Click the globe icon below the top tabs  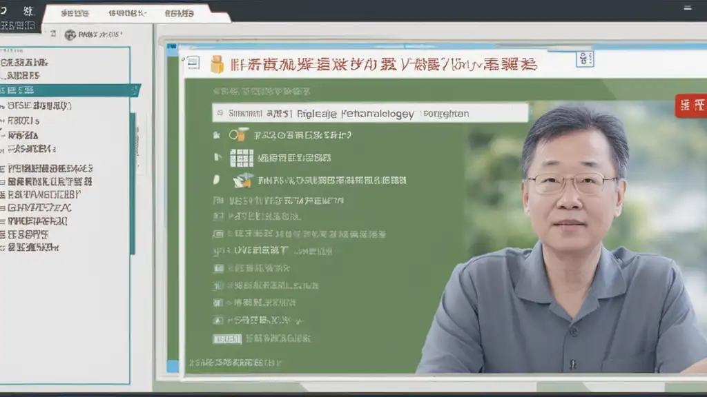click(x=70, y=34)
